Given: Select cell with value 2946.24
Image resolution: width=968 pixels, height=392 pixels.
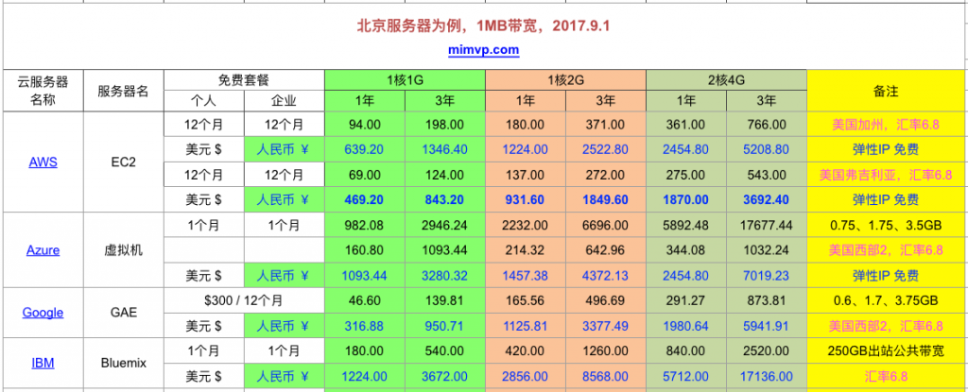Looking at the screenshot, I should pyautogui.click(x=446, y=226).
